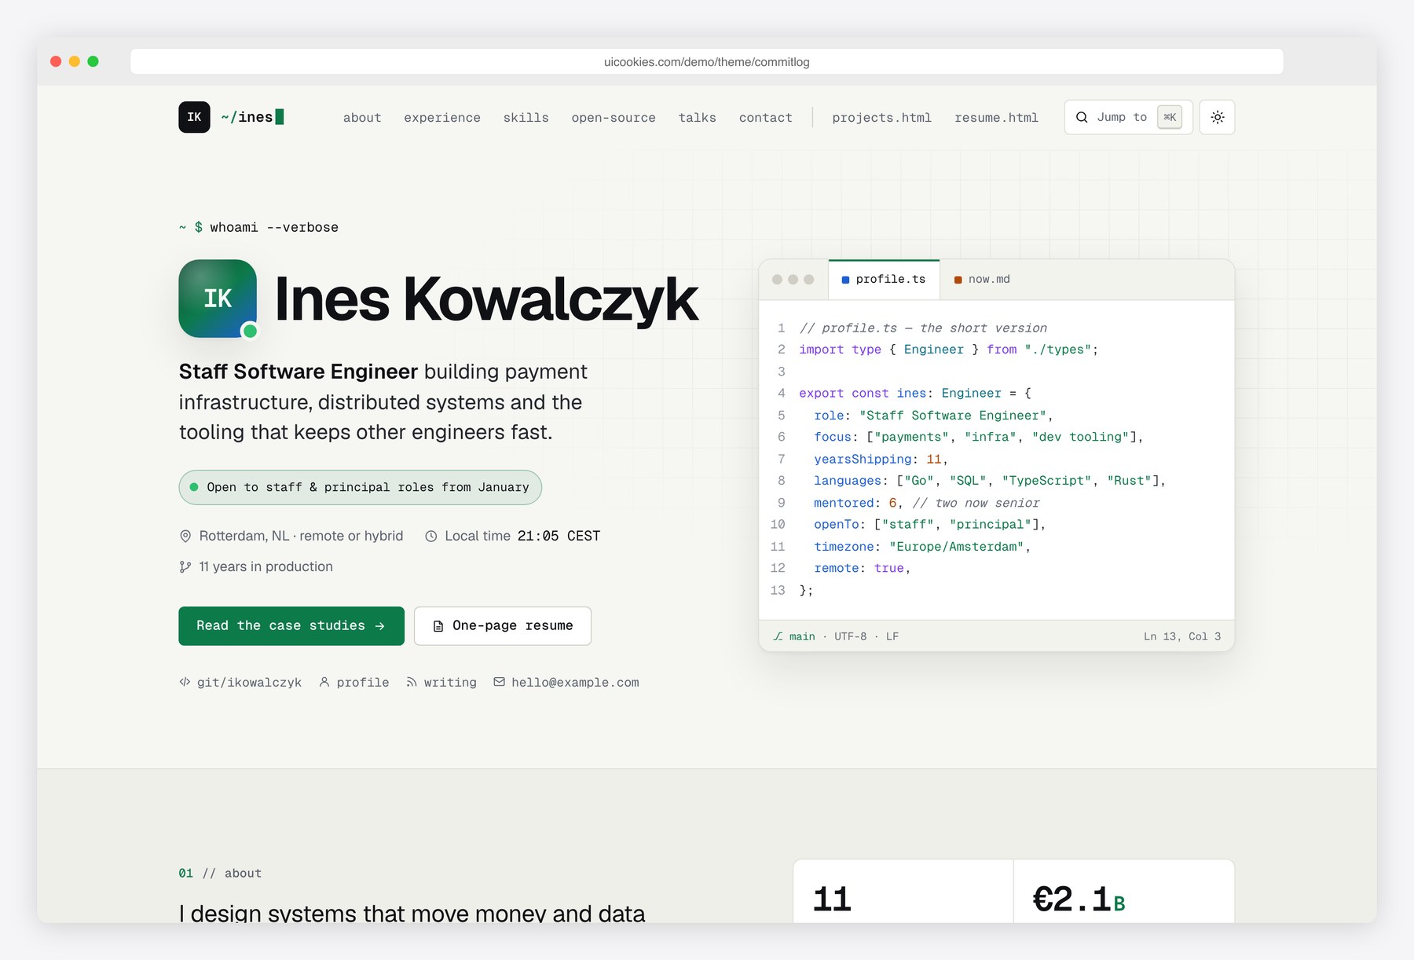This screenshot has height=960, width=1414.
Task: Click the envelope icon beside email
Action: coord(499,682)
